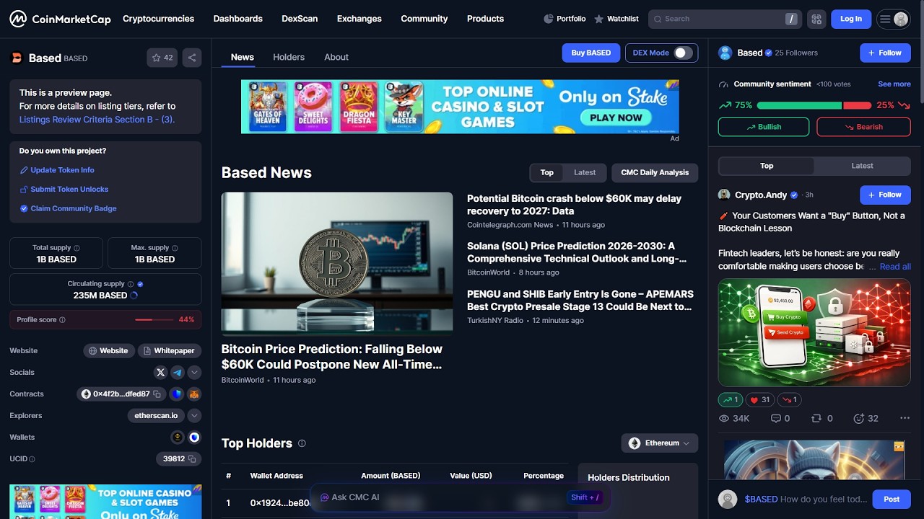Add Based to watchlist via star button
This screenshot has width=924, height=519.
[x=162, y=58]
